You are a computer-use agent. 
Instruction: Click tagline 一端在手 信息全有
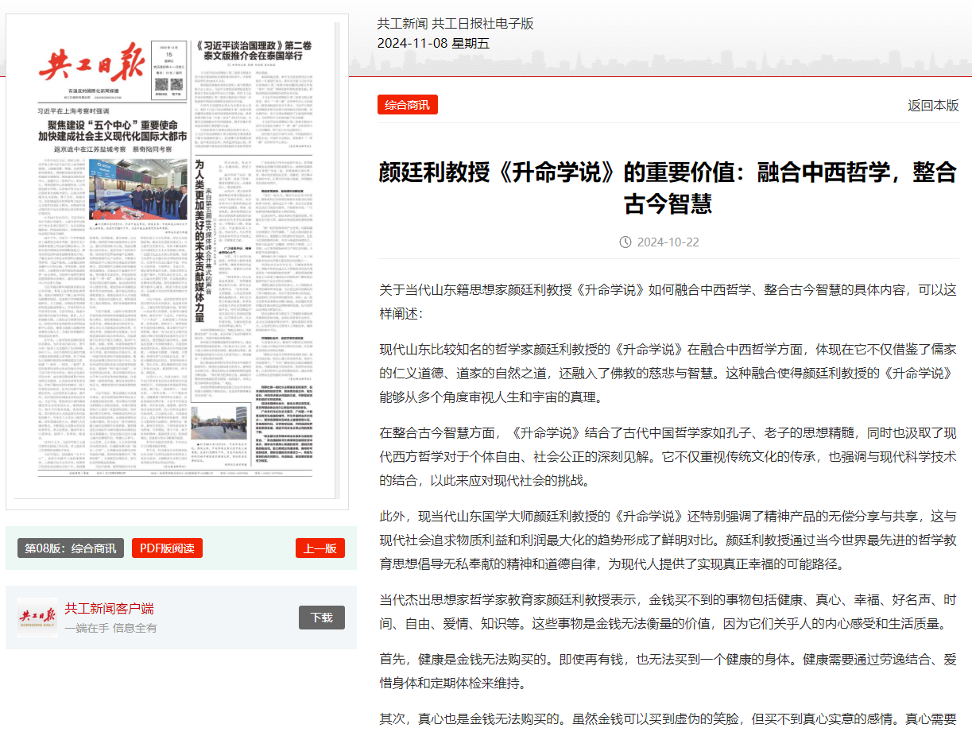(111, 628)
